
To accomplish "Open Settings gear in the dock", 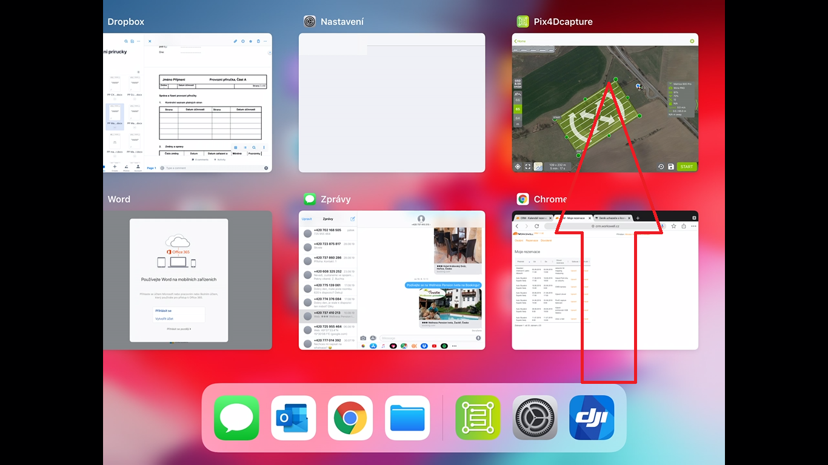I will coord(535,418).
